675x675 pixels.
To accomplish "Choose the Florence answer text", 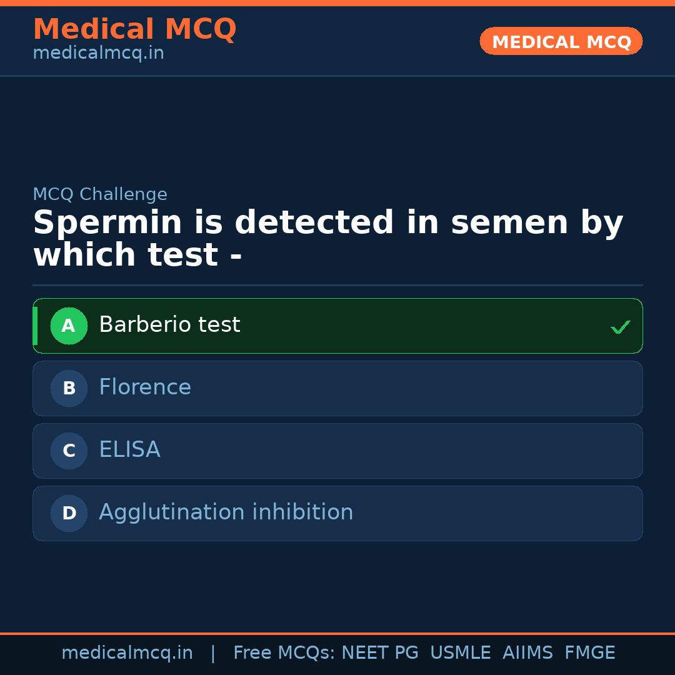I will coord(145,387).
